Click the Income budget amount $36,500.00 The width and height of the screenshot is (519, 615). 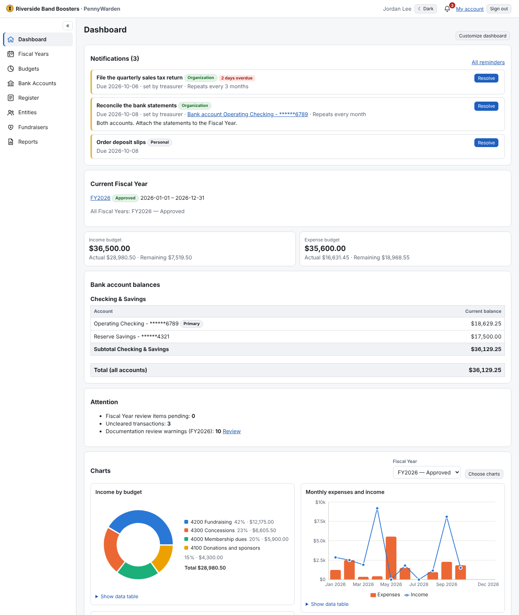tap(110, 248)
